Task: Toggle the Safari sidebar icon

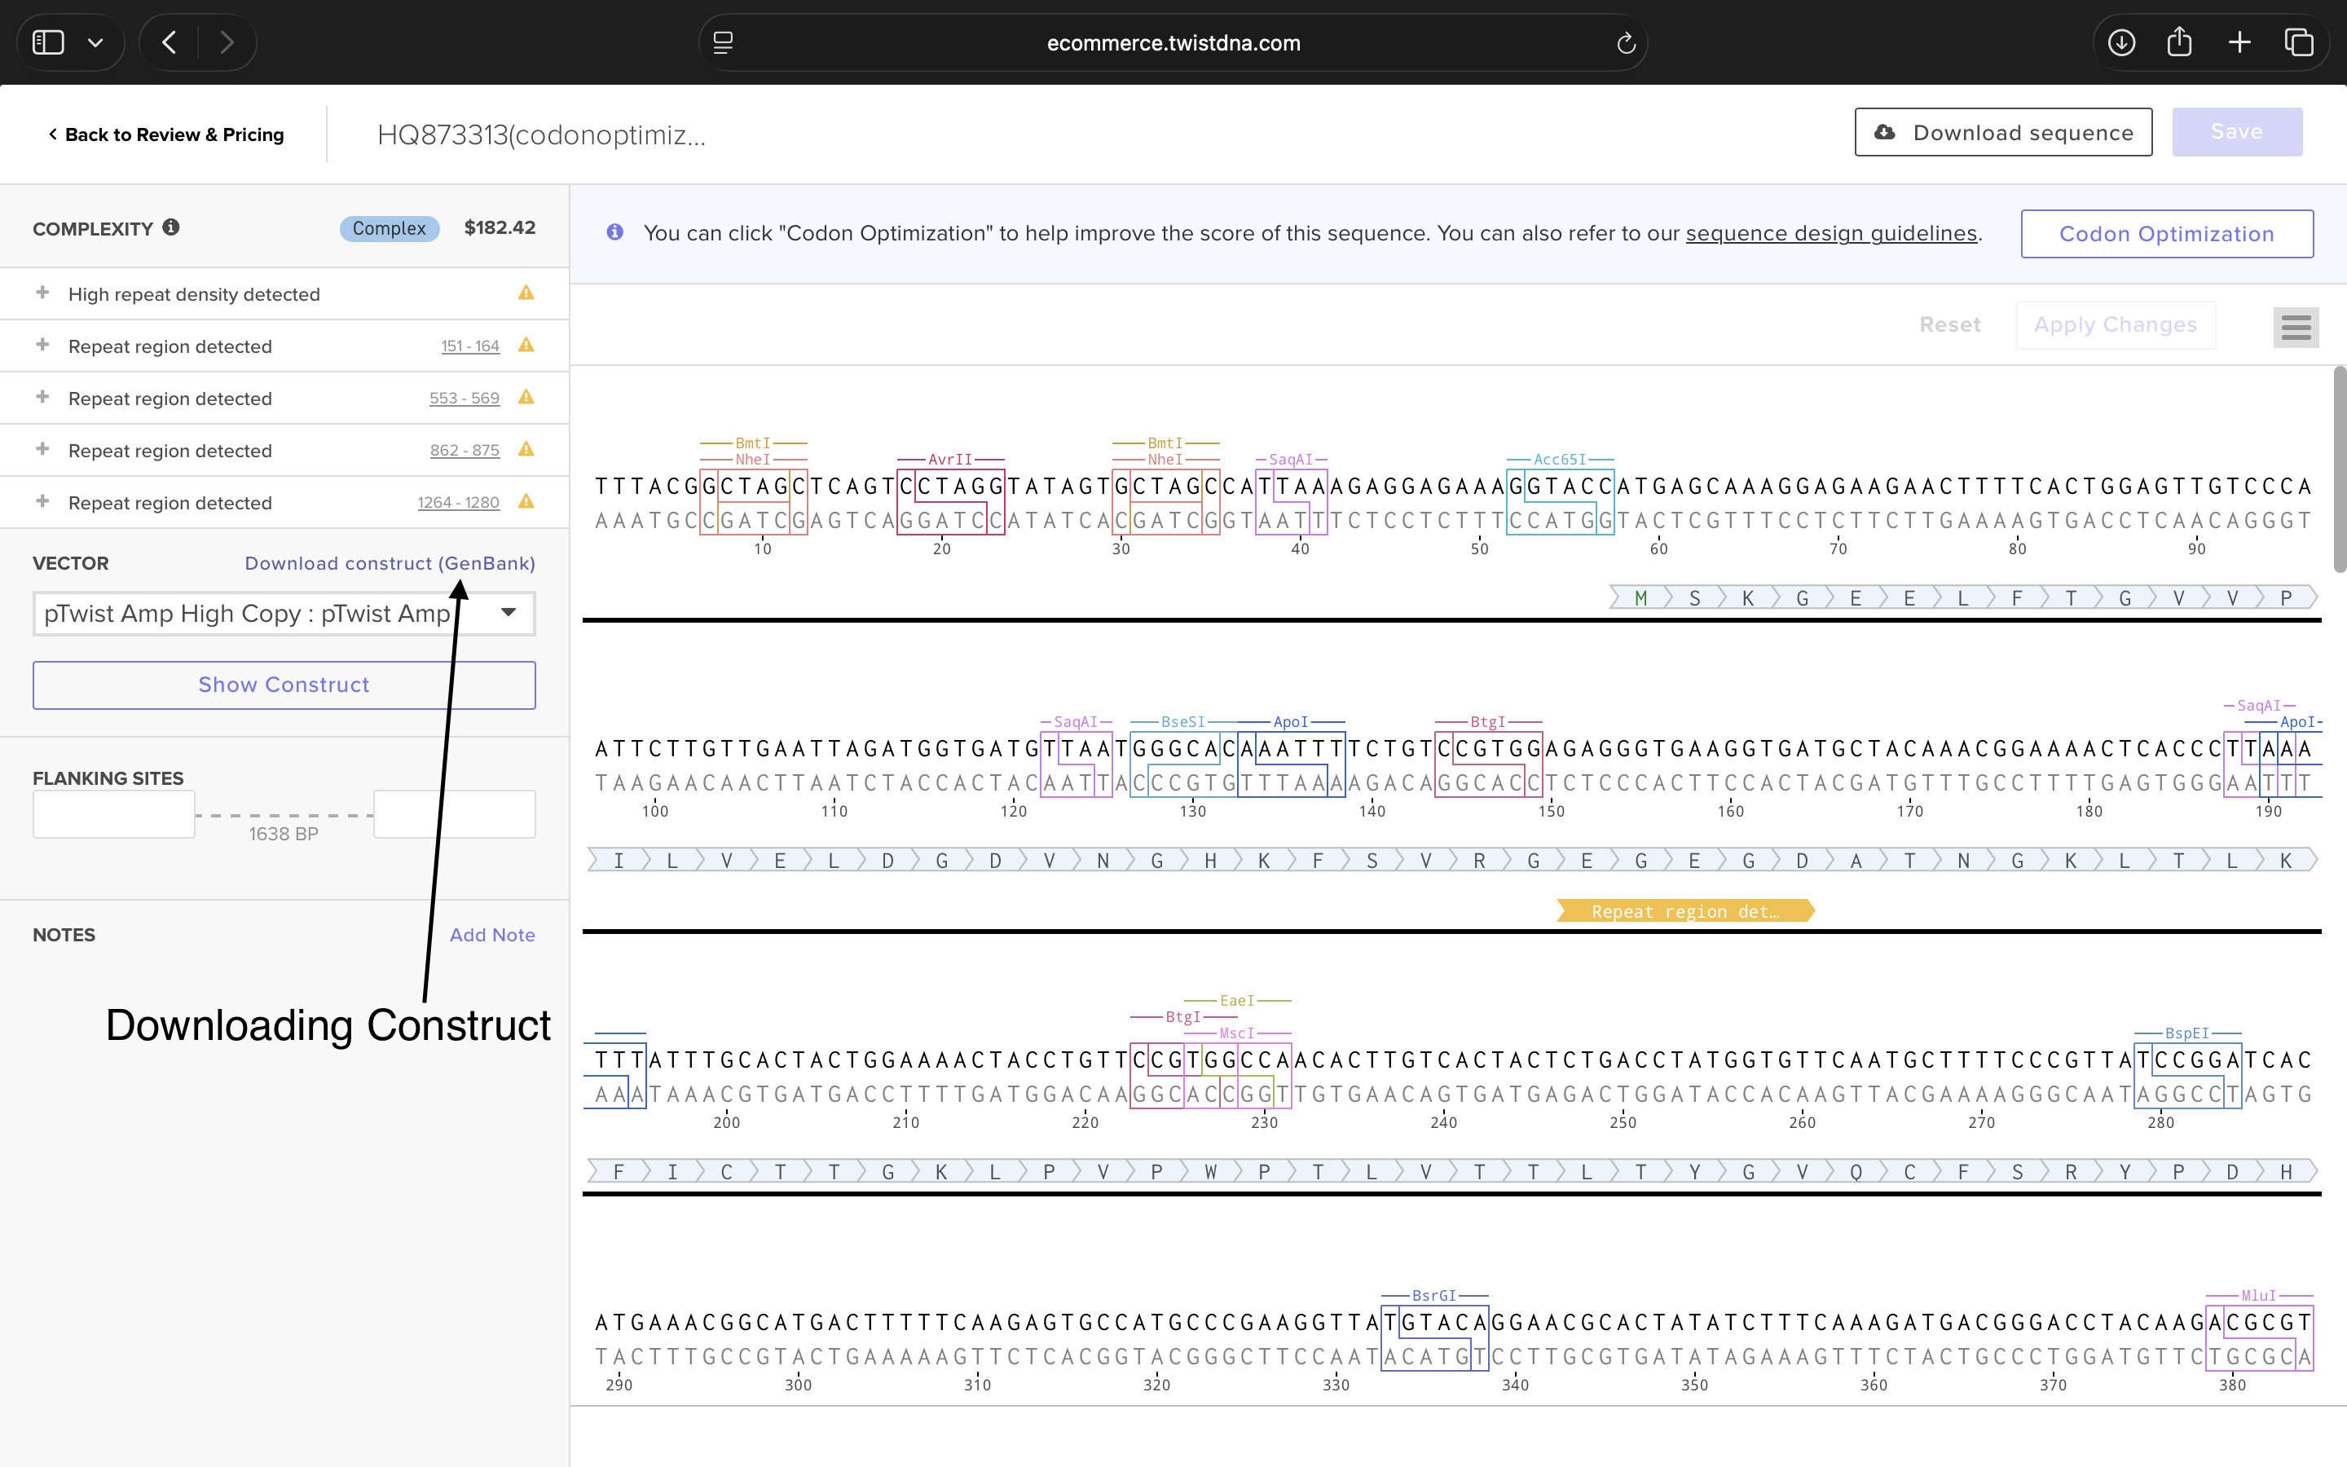Action: click(49, 42)
